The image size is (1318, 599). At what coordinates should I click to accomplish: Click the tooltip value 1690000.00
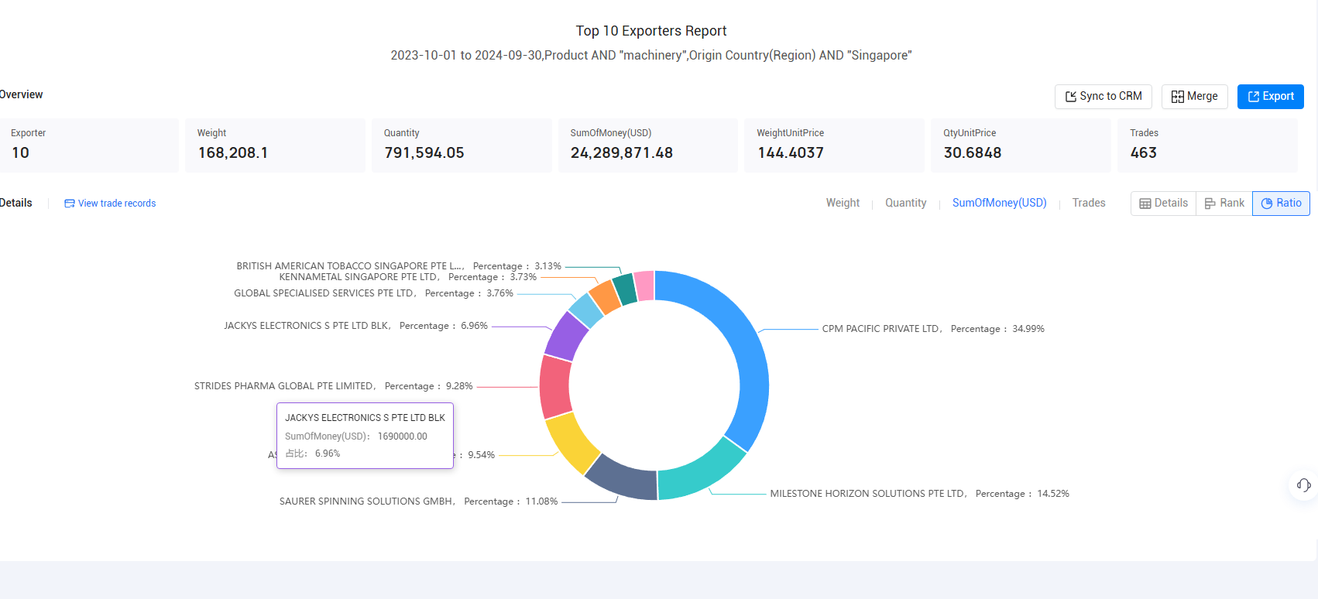[x=403, y=436]
